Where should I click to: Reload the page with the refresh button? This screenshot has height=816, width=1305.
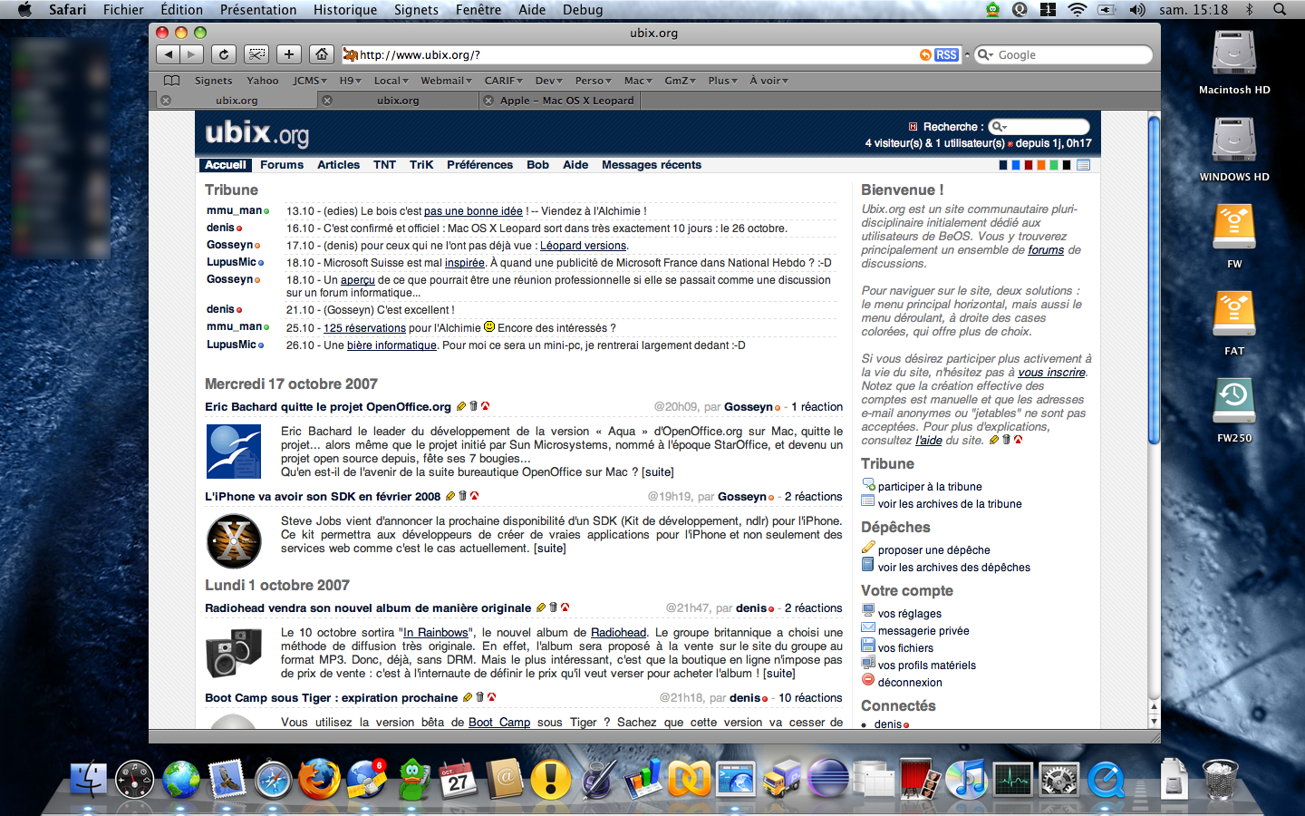(224, 54)
